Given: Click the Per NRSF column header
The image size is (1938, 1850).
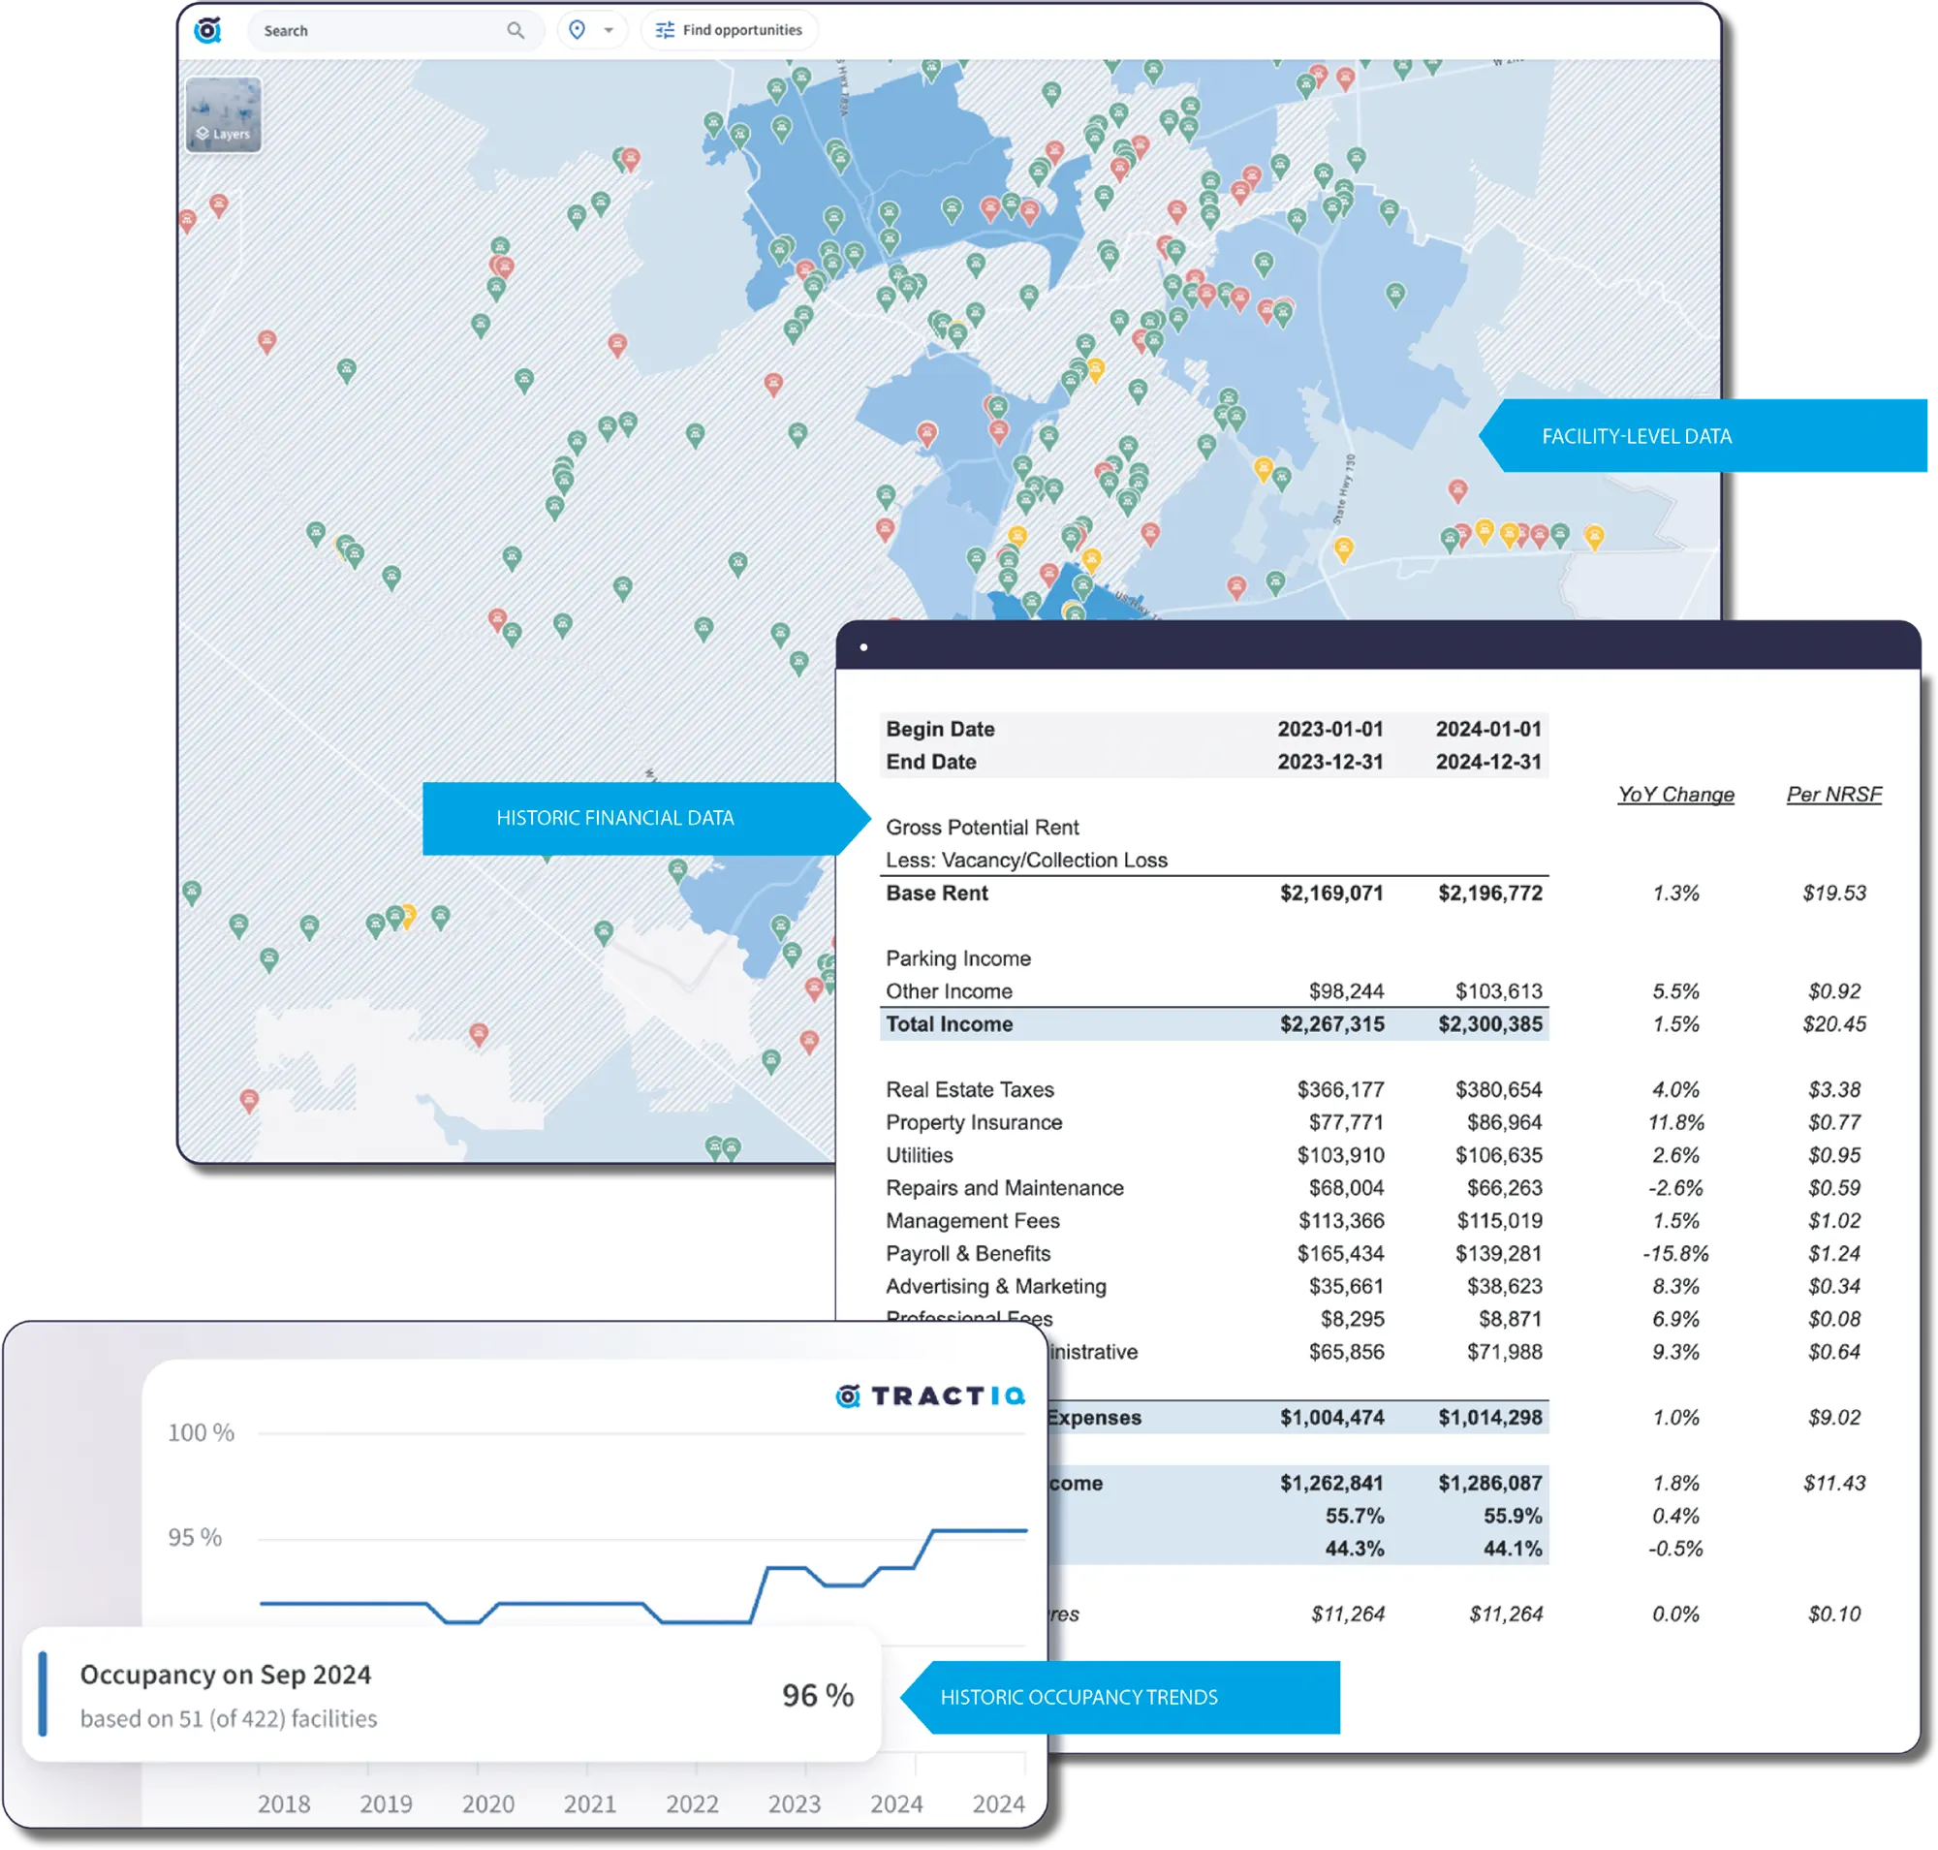Looking at the screenshot, I should (x=1833, y=795).
